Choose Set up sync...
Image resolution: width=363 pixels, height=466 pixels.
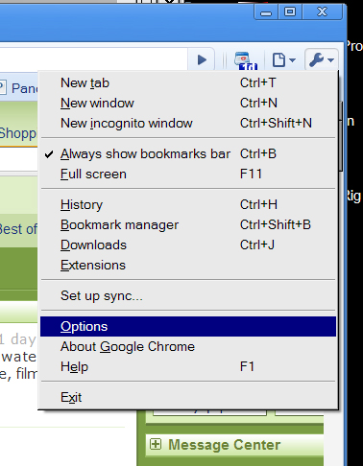click(188, 296)
